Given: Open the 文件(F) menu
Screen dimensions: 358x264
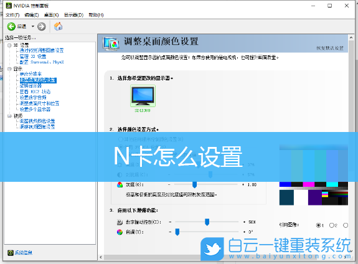Looking at the screenshot, I should click(x=12, y=15).
